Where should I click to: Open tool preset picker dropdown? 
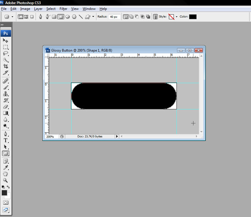[x=12, y=17]
